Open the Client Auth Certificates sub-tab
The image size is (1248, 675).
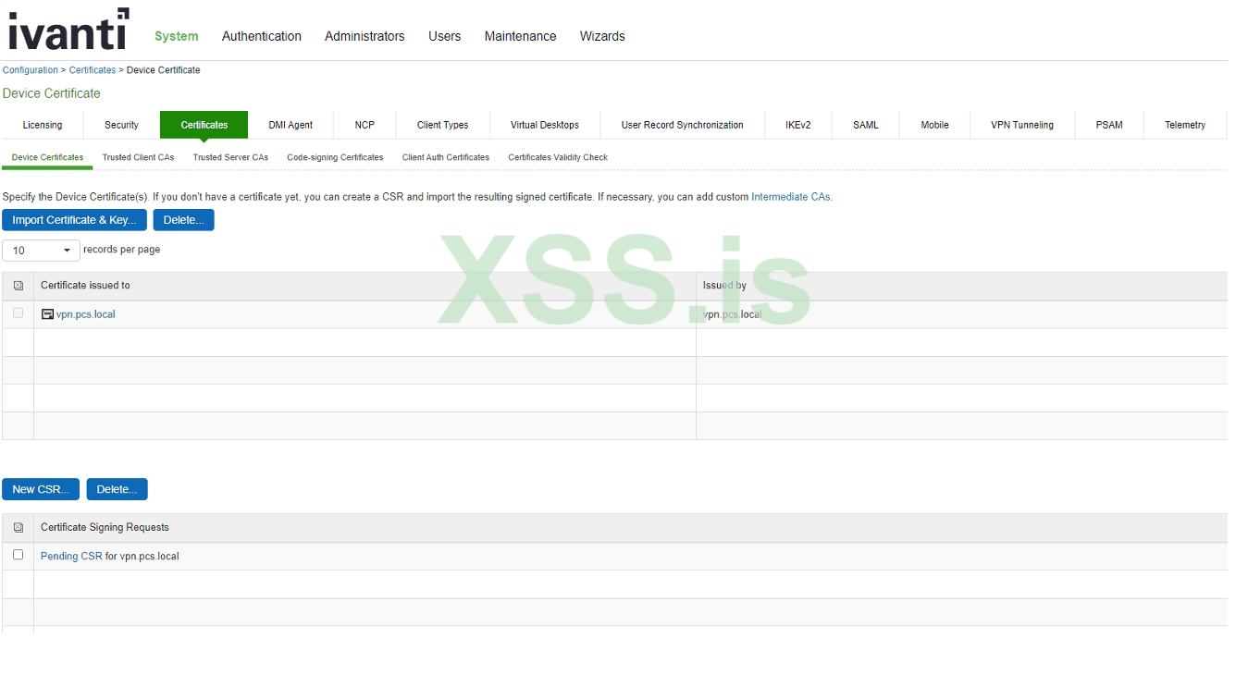click(x=446, y=157)
